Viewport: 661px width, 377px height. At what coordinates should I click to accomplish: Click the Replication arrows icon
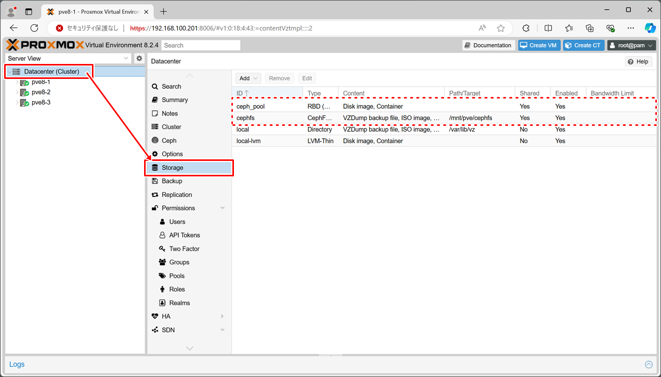pos(155,194)
